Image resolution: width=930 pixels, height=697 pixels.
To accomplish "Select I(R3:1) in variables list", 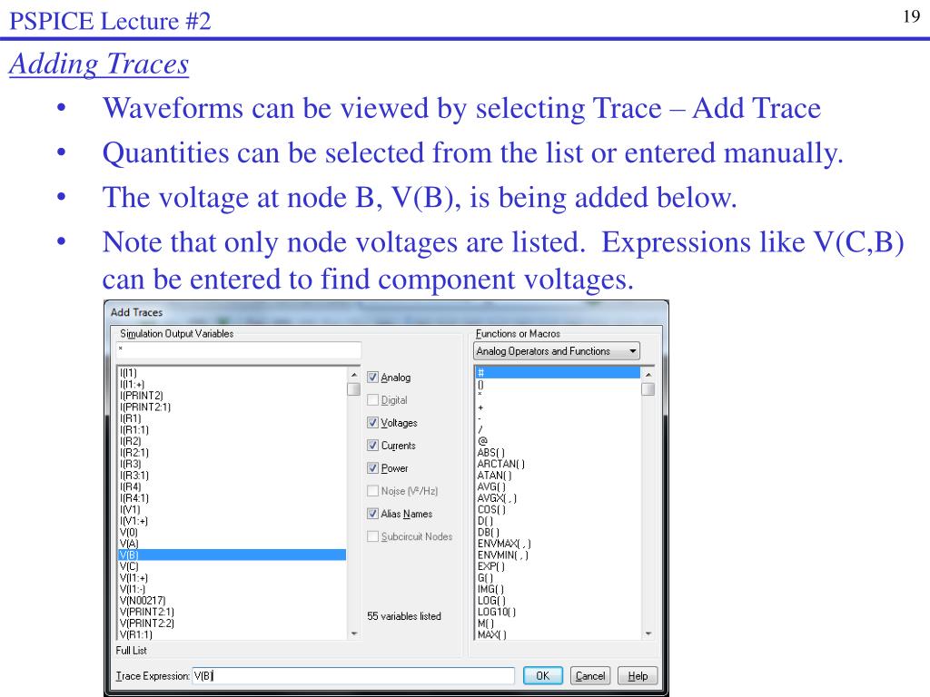I will 134,476.
